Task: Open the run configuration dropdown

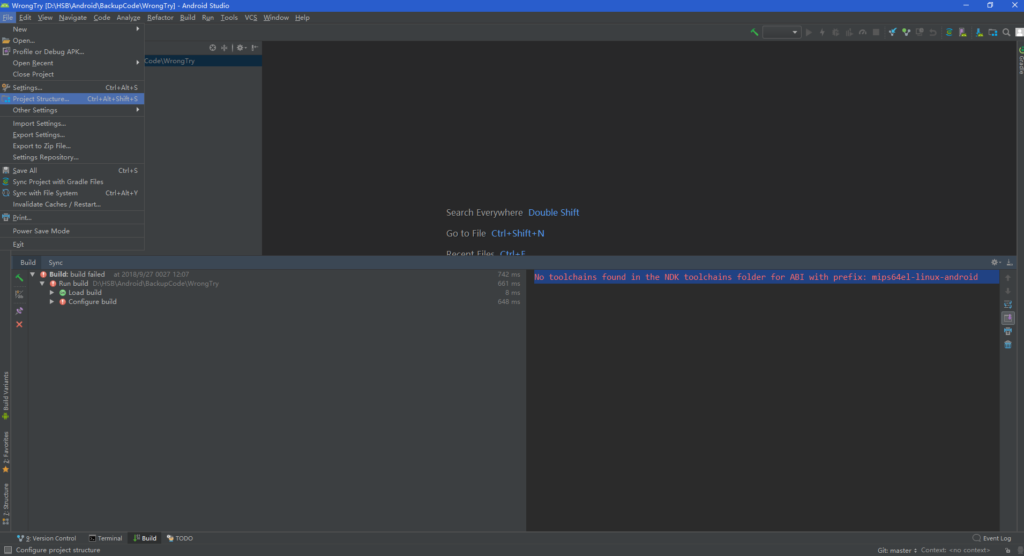Action: pos(782,32)
